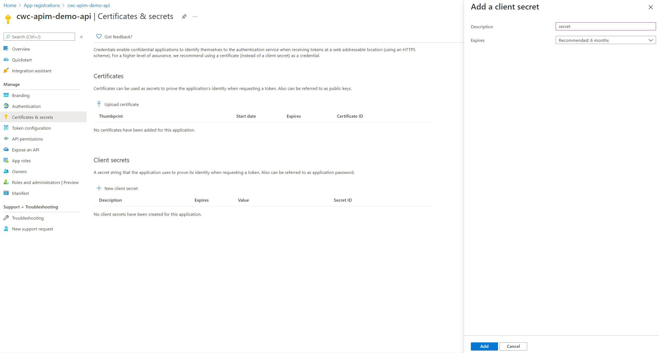Click the Roles and administrators Preview toggle
Image resolution: width=659 pixels, height=353 pixels.
pos(45,182)
